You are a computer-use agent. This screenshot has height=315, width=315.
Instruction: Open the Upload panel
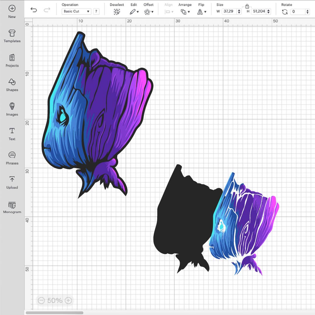coord(12,183)
